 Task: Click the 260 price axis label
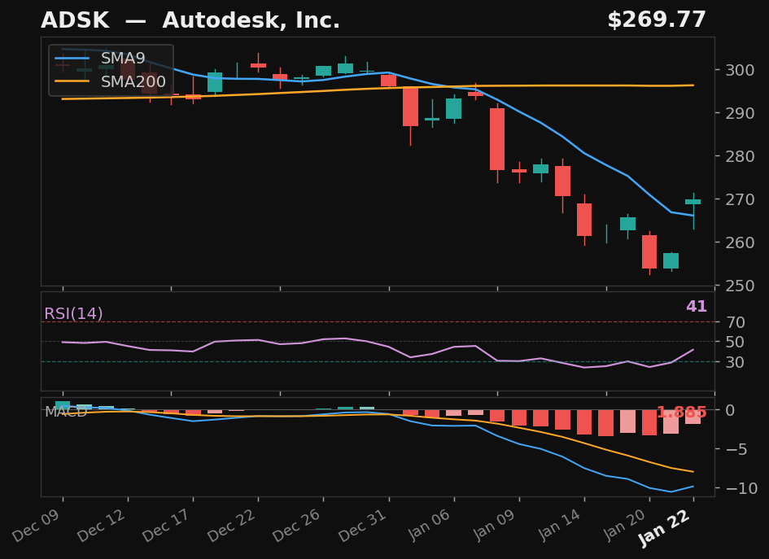tap(740, 242)
